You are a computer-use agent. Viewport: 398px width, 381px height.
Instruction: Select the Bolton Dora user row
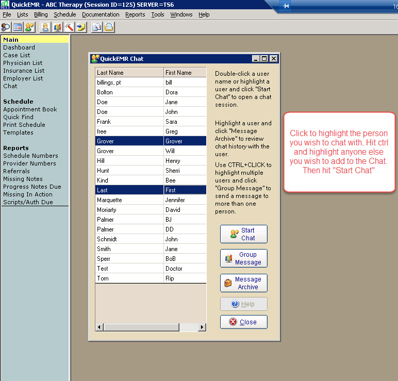click(x=151, y=92)
